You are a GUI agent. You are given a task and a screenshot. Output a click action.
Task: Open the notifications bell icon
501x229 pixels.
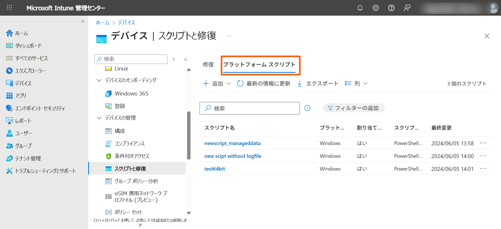360,8
